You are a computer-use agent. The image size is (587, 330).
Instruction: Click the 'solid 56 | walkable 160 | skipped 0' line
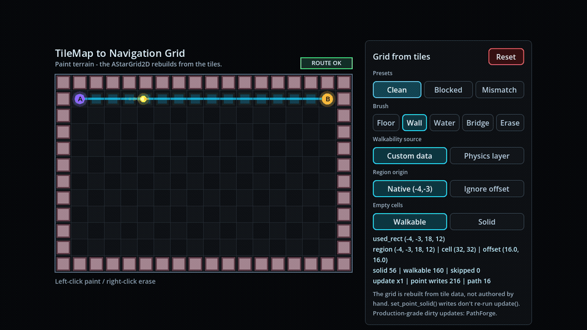[x=426, y=270]
